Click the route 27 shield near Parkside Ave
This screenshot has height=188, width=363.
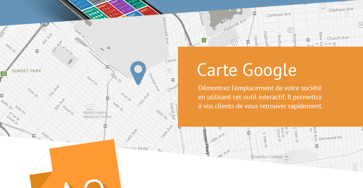[x=234, y=42]
